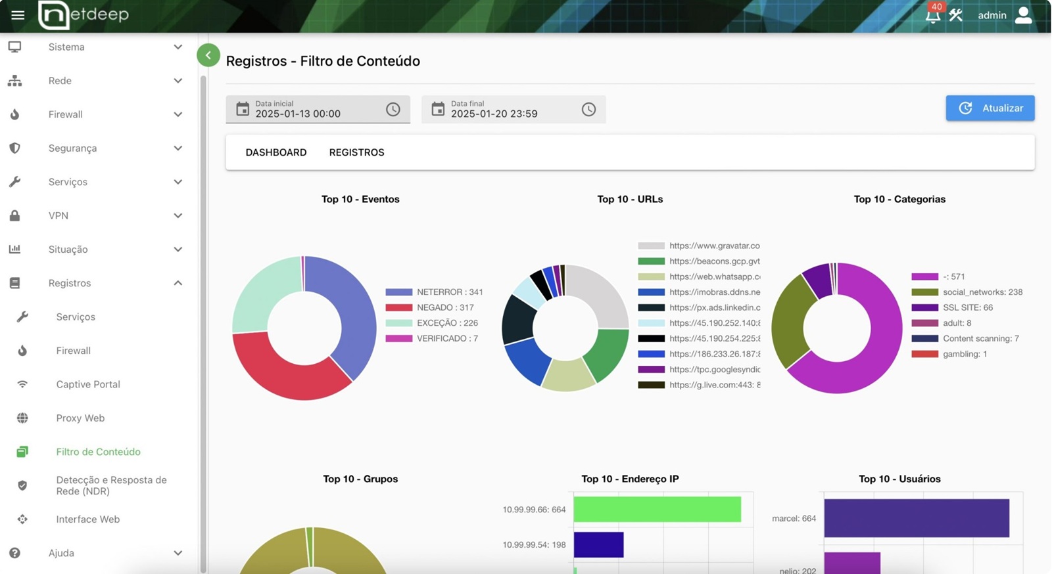This screenshot has height=574, width=1052.
Task: Click the Rede network icon
Action: click(14, 81)
